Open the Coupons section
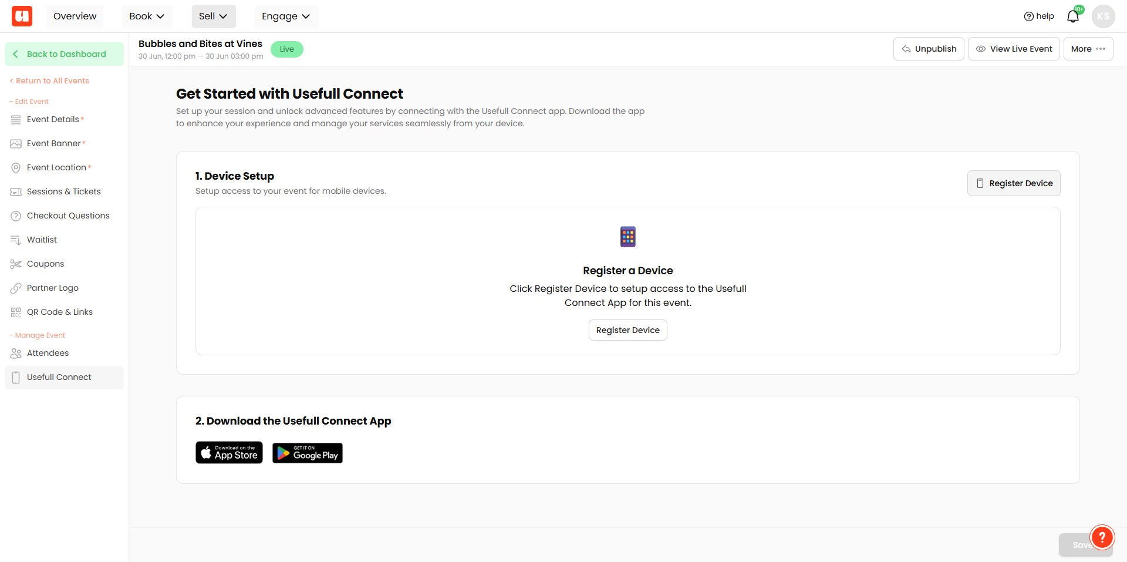The image size is (1127, 562). point(65,264)
